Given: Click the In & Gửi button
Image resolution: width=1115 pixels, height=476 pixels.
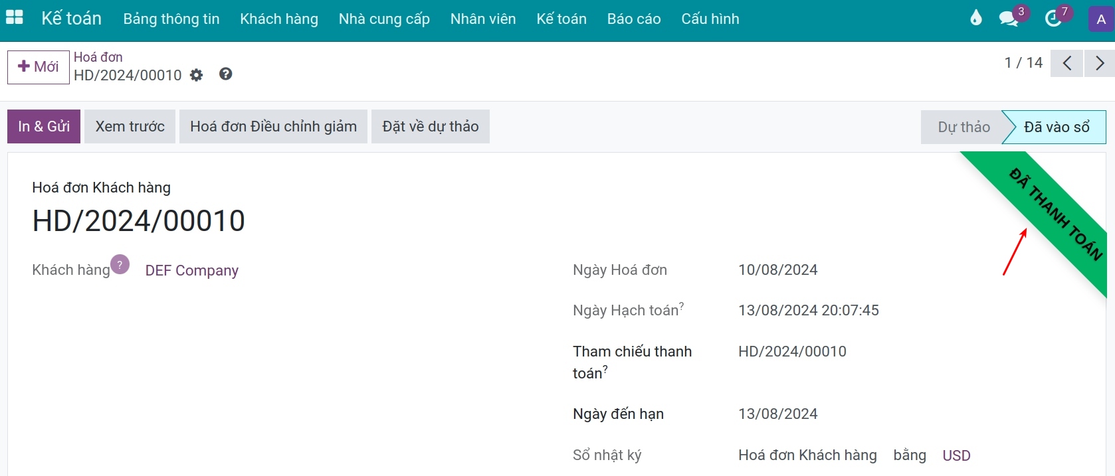Looking at the screenshot, I should pyautogui.click(x=44, y=126).
